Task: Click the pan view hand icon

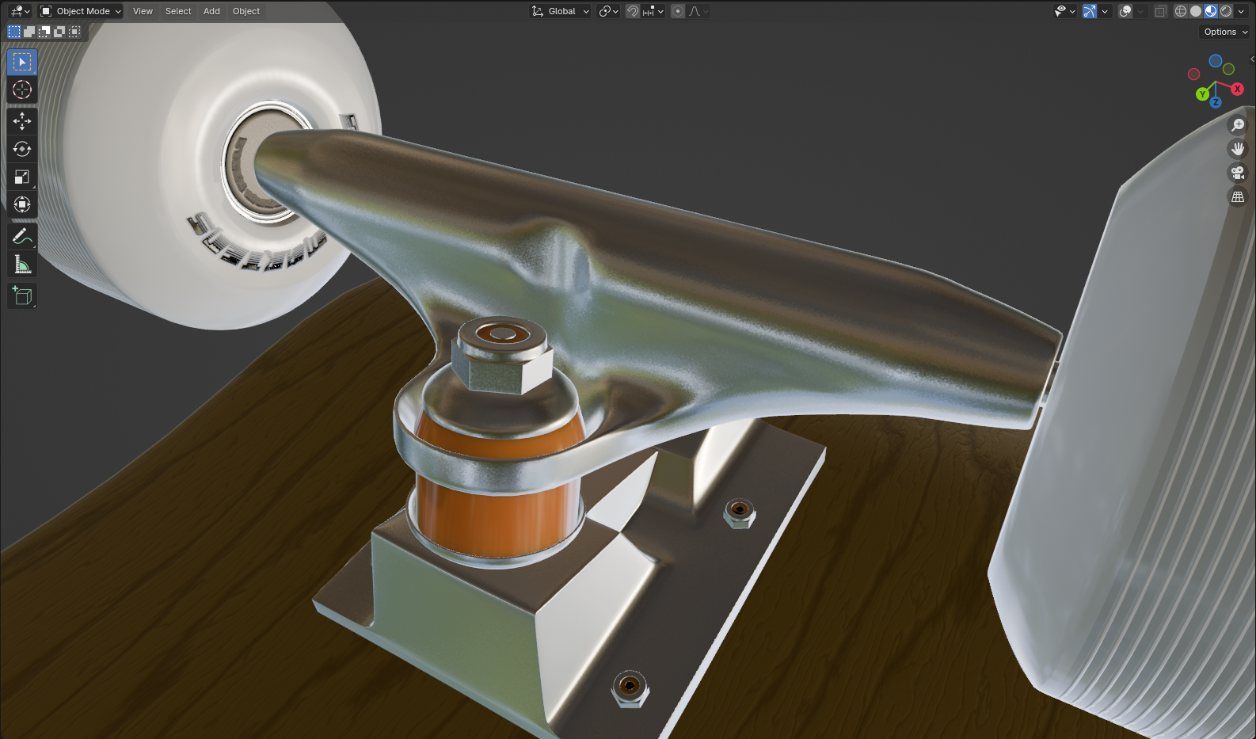Action: click(1237, 149)
